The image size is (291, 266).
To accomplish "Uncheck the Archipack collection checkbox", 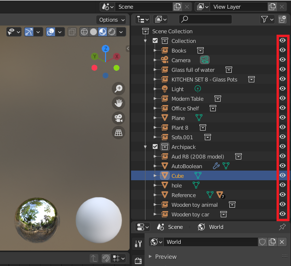I will pyautogui.click(x=155, y=147).
